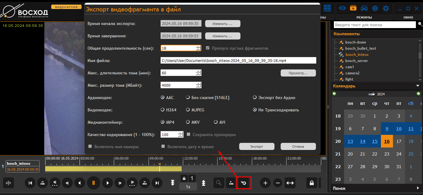Click the Просмотр... browse button

click(x=298, y=73)
